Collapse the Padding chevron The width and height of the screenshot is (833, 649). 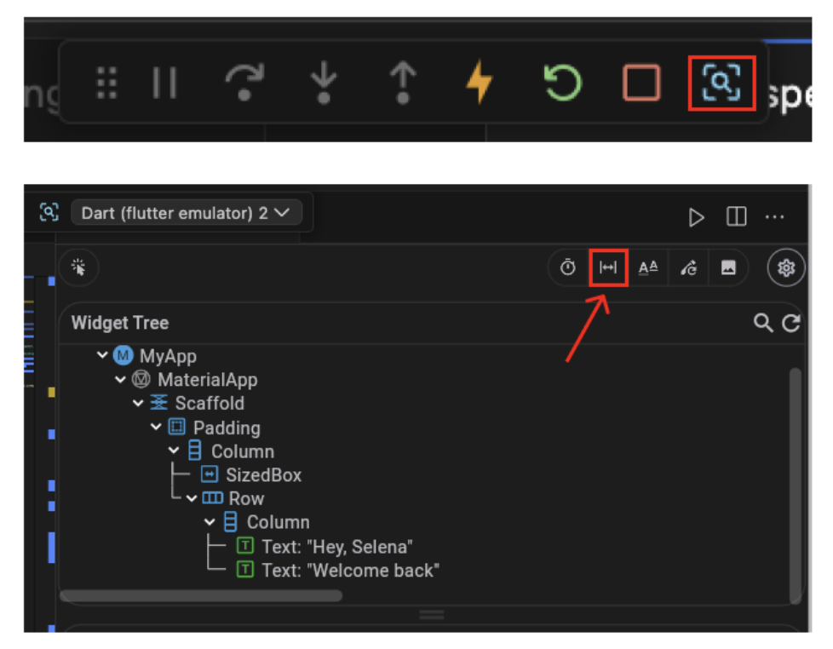pyautogui.click(x=156, y=427)
